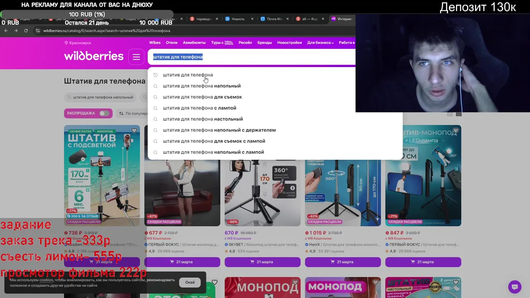The height and width of the screenshot is (298, 530).
Task: Switch to the 'вб — Янд' browser tab
Action: pyautogui.click(x=310, y=19)
